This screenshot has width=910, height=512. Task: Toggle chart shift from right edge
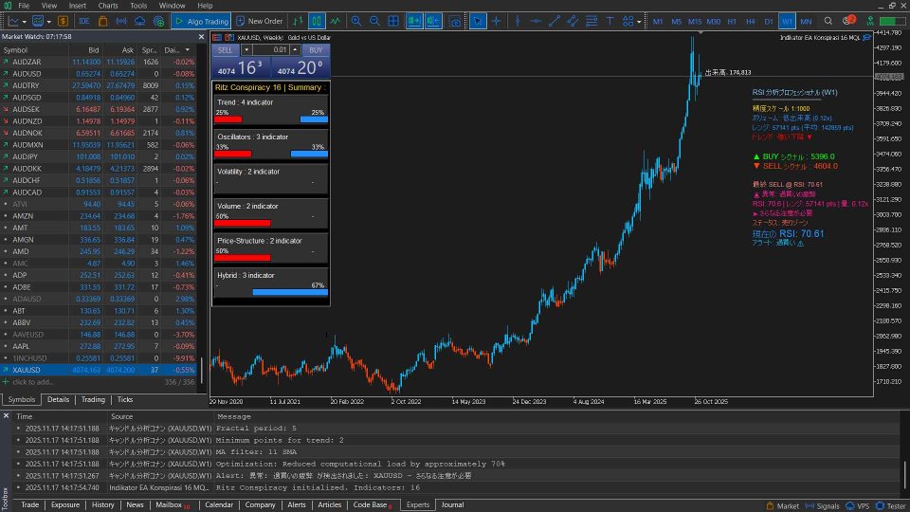[433, 21]
